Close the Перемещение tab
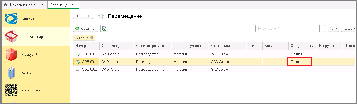357x104 pixels. pos(77,5)
